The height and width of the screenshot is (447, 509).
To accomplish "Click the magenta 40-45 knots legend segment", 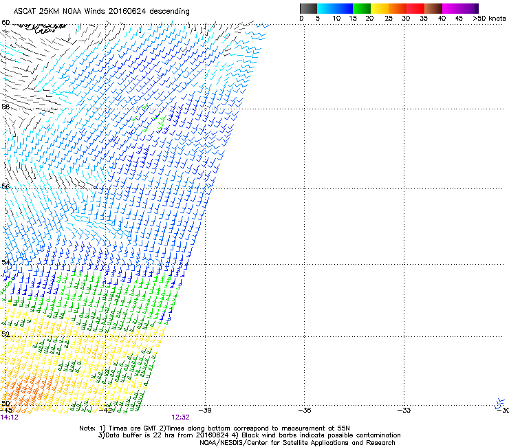I will coord(451,8).
